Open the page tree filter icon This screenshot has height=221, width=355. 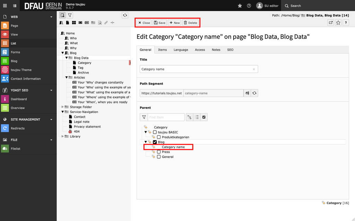70,15
